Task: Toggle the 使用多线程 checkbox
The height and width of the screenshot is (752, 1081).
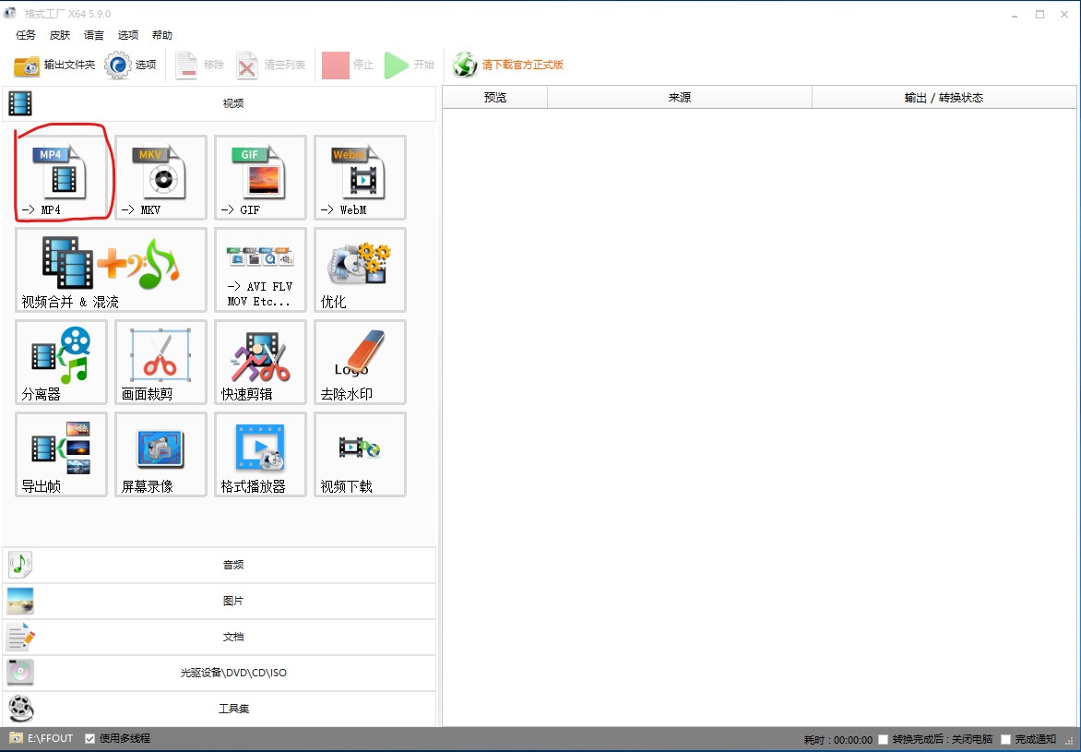Action: click(90, 739)
